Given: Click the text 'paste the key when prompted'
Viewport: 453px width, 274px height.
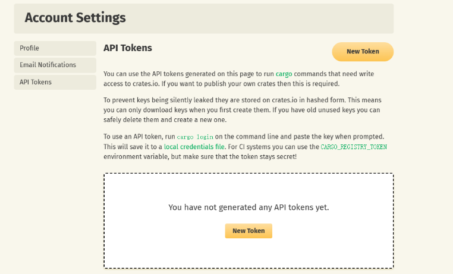Looking at the screenshot, I should [338, 137].
